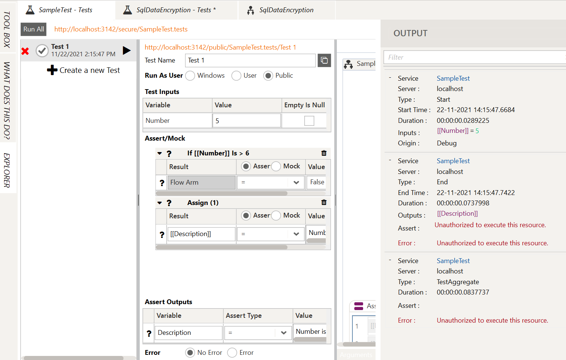Open the EXPLORER side panel tab
This screenshot has height=360, width=566.
(7, 170)
